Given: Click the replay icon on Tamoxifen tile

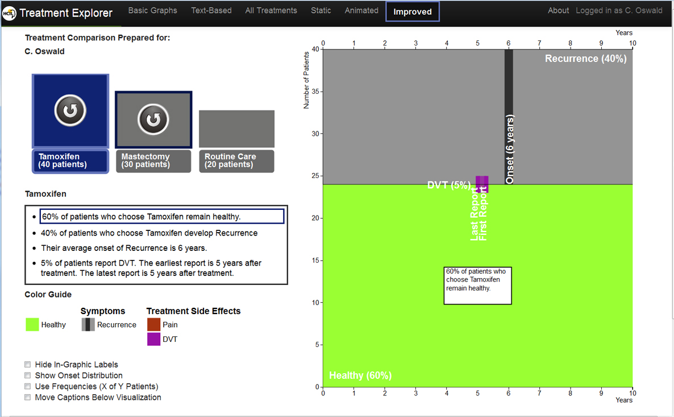Looking at the screenshot, I should 70,110.
